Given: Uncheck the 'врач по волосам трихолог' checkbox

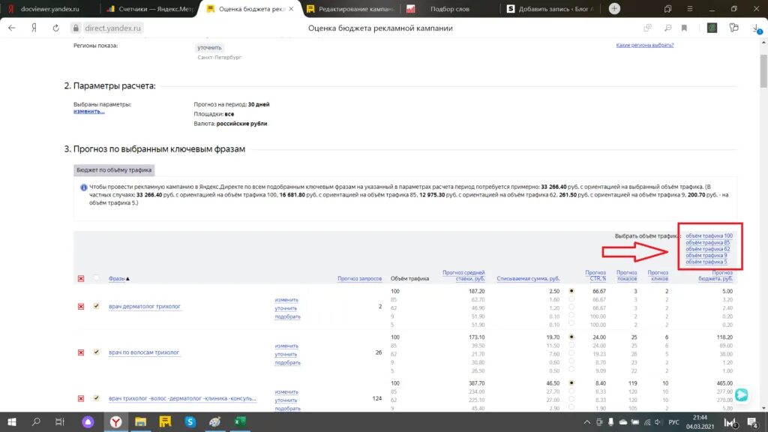Looking at the screenshot, I should click(x=97, y=352).
